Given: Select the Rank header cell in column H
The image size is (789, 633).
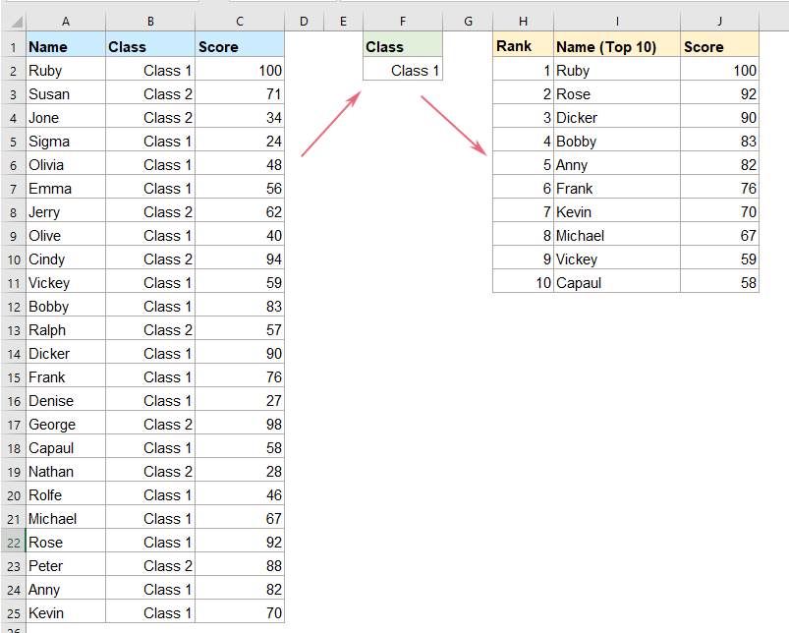Looking at the screenshot, I should point(522,46).
